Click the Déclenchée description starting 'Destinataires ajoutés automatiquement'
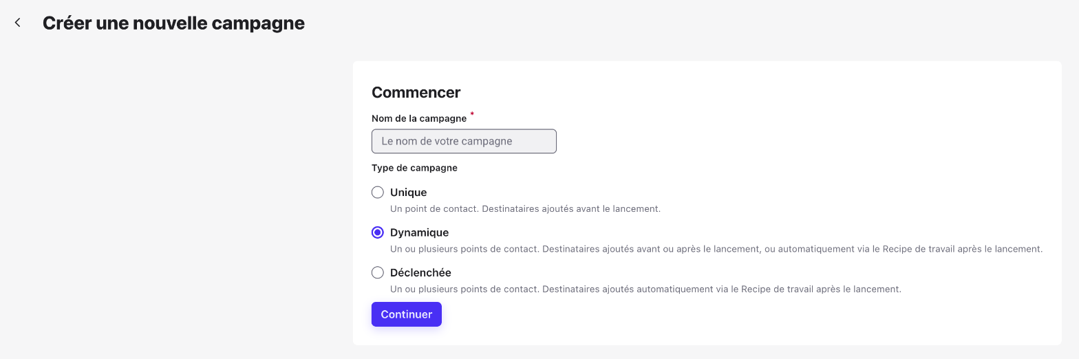The width and height of the screenshot is (1079, 359). coord(645,289)
